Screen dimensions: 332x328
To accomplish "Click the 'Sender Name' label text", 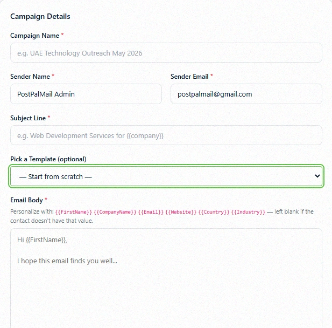I will (x=30, y=77).
